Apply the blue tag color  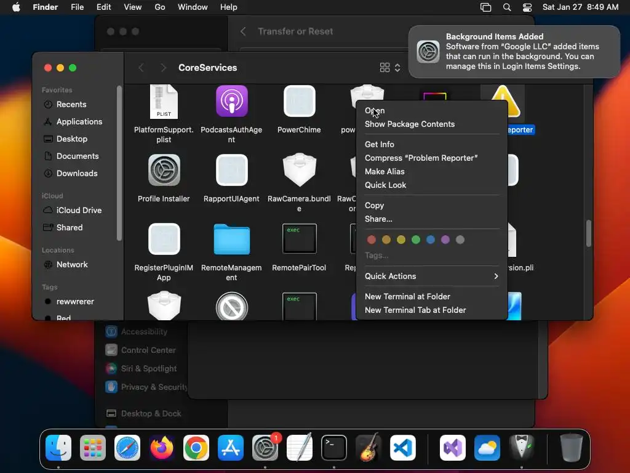click(x=431, y=240)
